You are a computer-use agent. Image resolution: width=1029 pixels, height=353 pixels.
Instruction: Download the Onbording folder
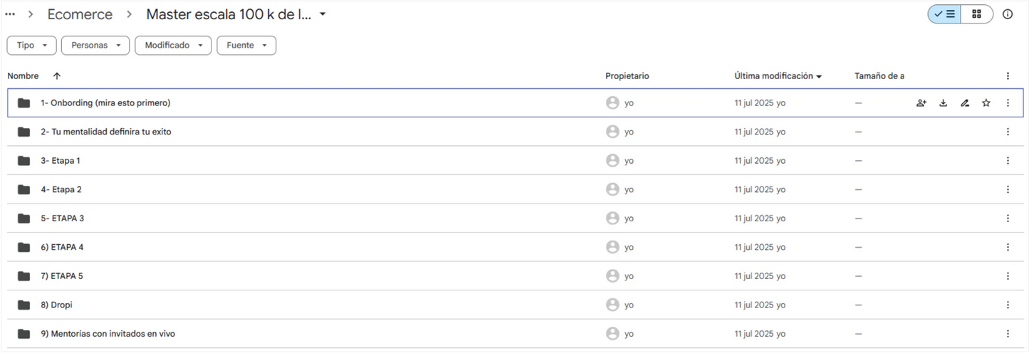(943, 103)
